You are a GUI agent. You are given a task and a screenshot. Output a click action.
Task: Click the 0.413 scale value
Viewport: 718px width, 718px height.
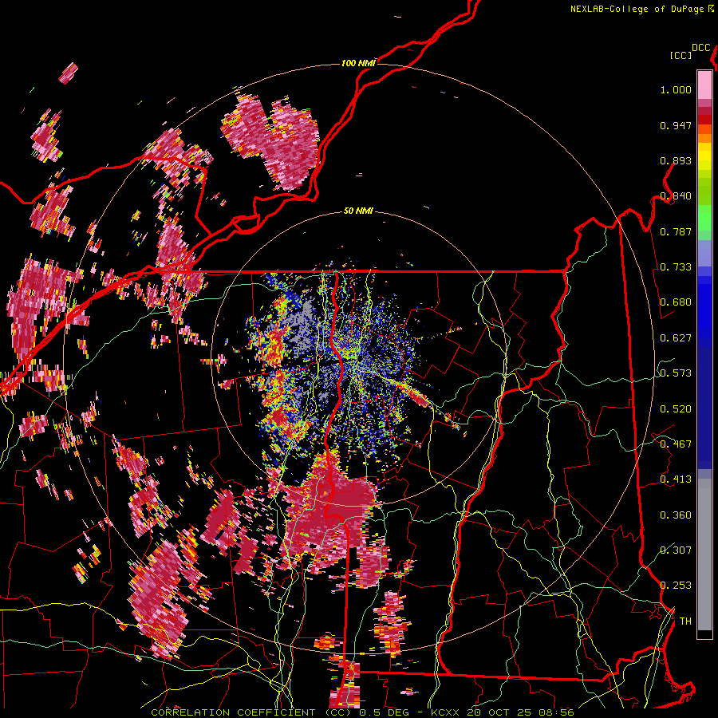point(676,479)
